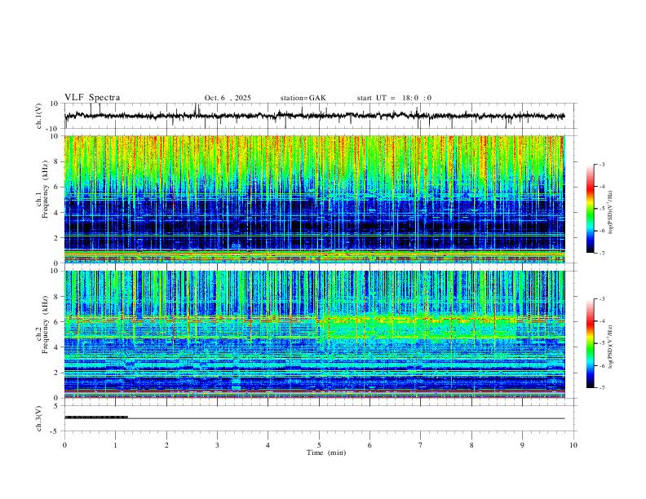Click the "-7" tick on ch.2 colorbar

tap(601, 387)
